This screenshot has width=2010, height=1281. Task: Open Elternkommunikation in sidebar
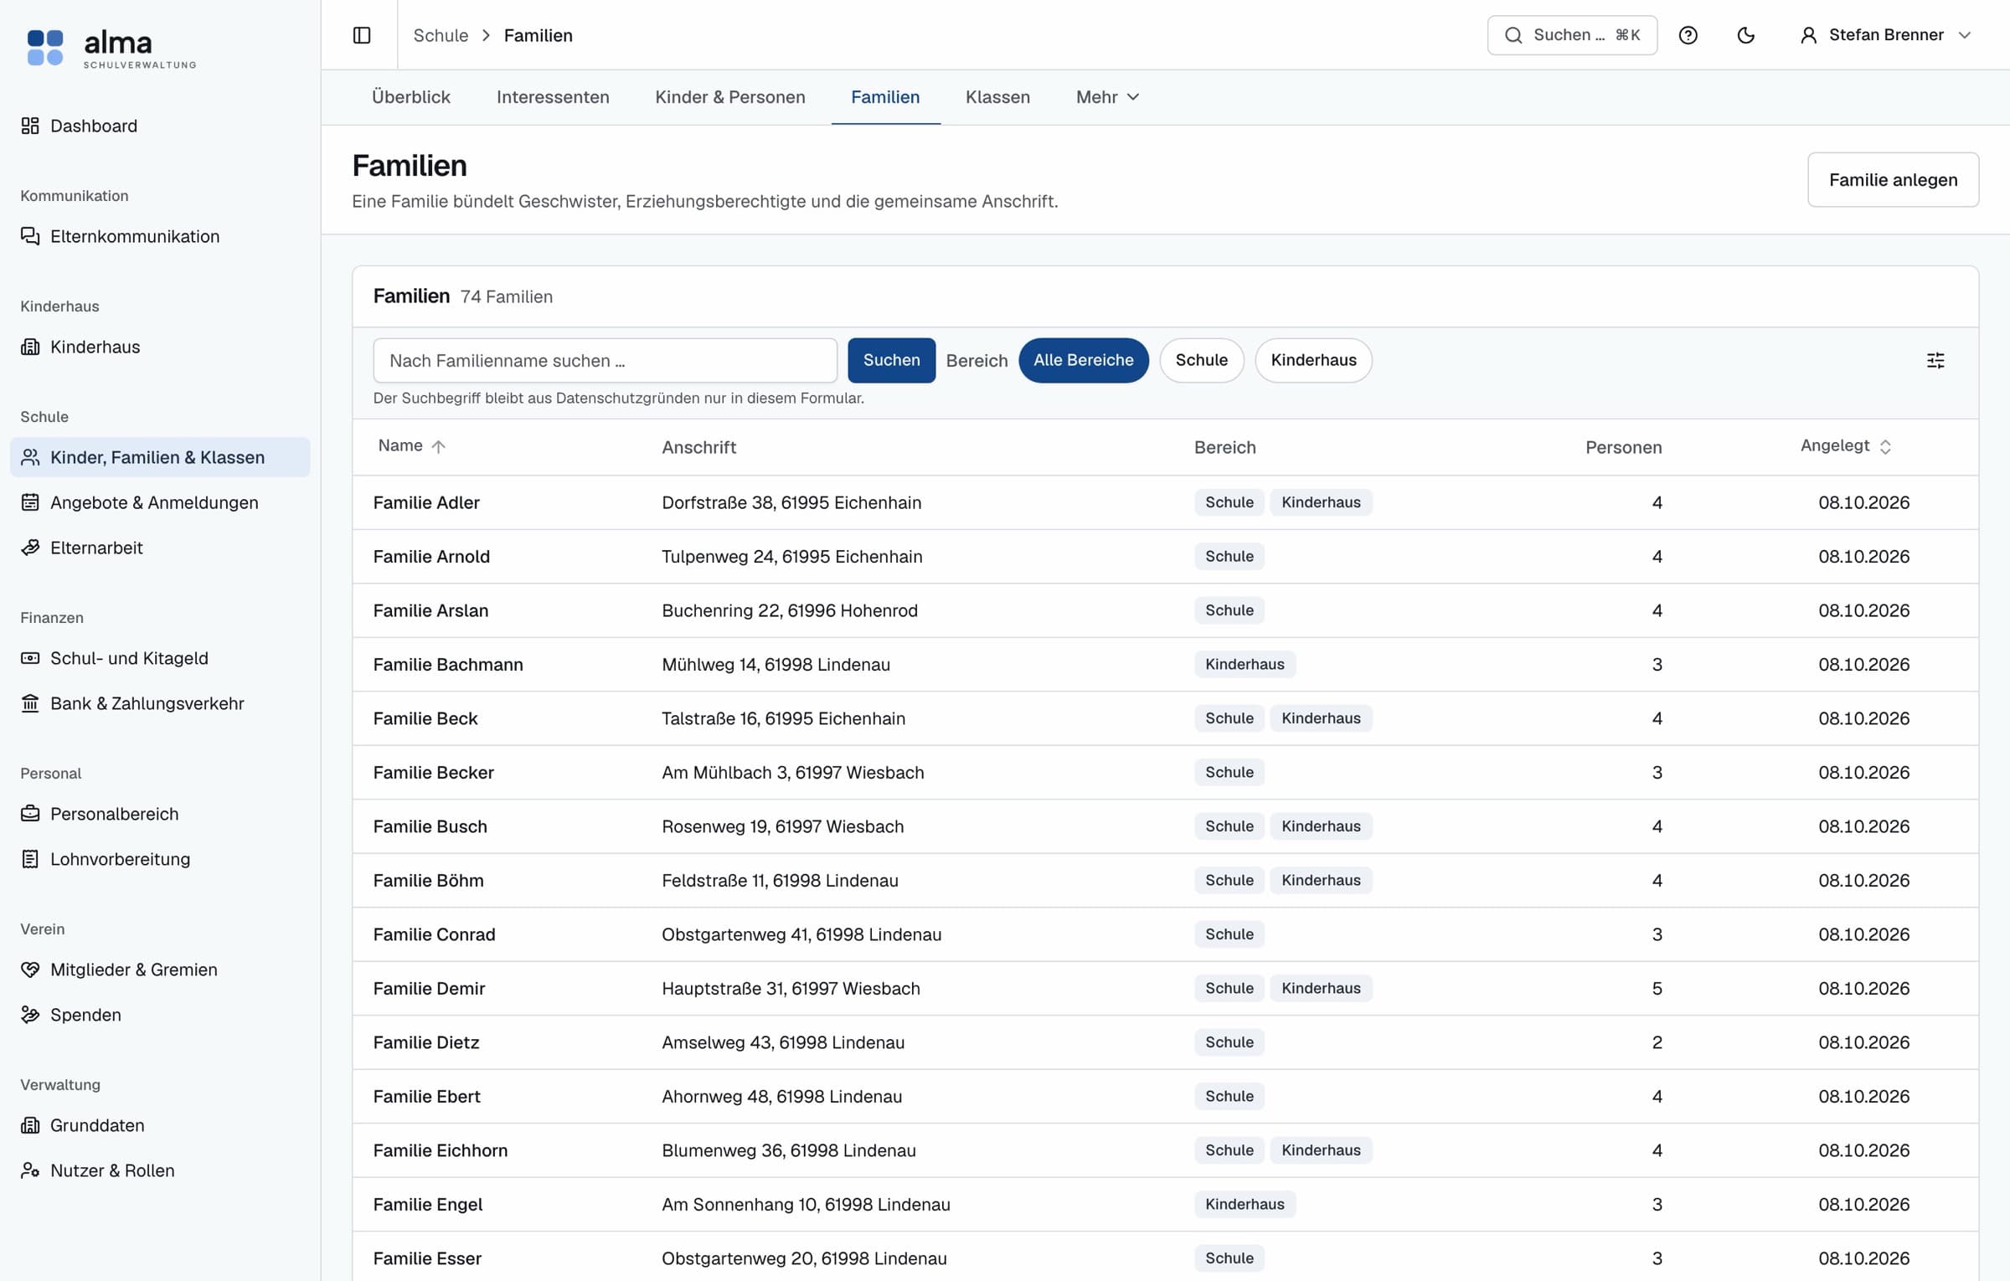point(160,236)
